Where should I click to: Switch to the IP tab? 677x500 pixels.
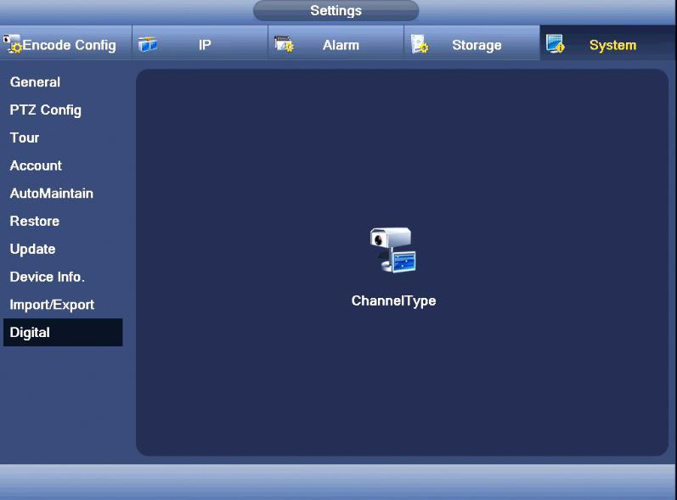[200, 42]
